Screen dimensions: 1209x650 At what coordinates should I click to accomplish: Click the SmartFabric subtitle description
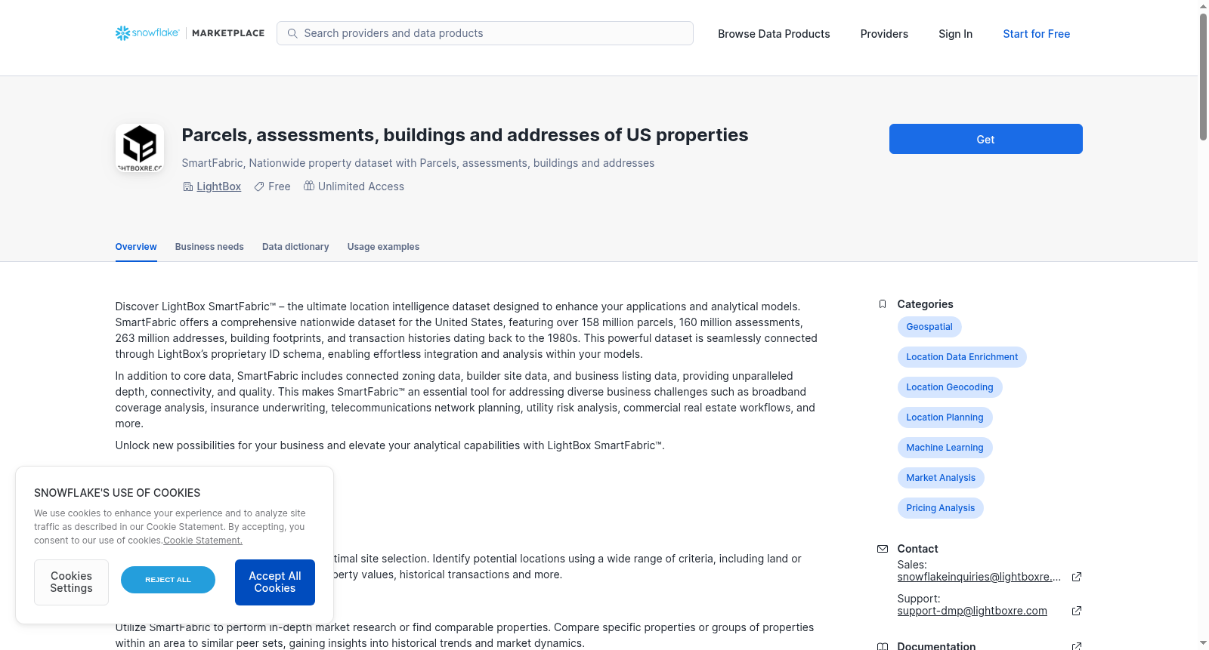pos(418,163)
